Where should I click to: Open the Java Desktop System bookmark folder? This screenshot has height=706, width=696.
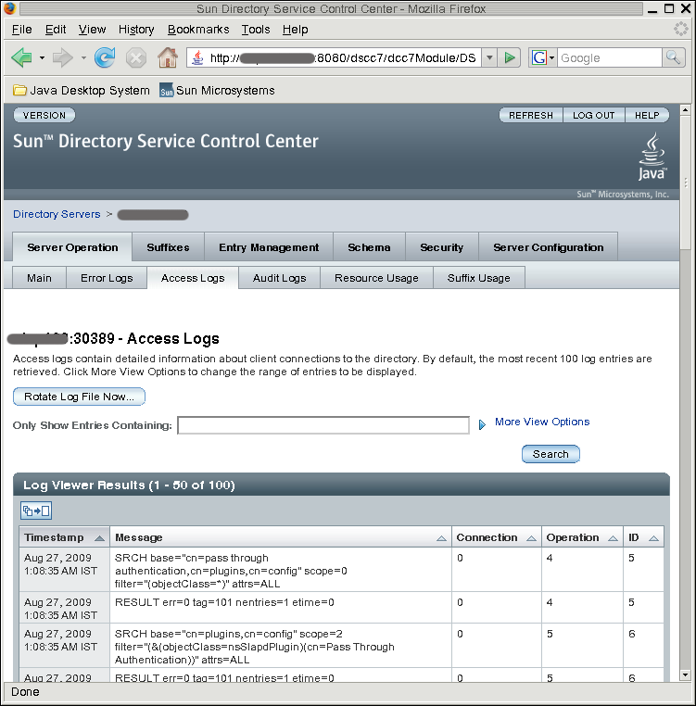(x=82, y=91)
